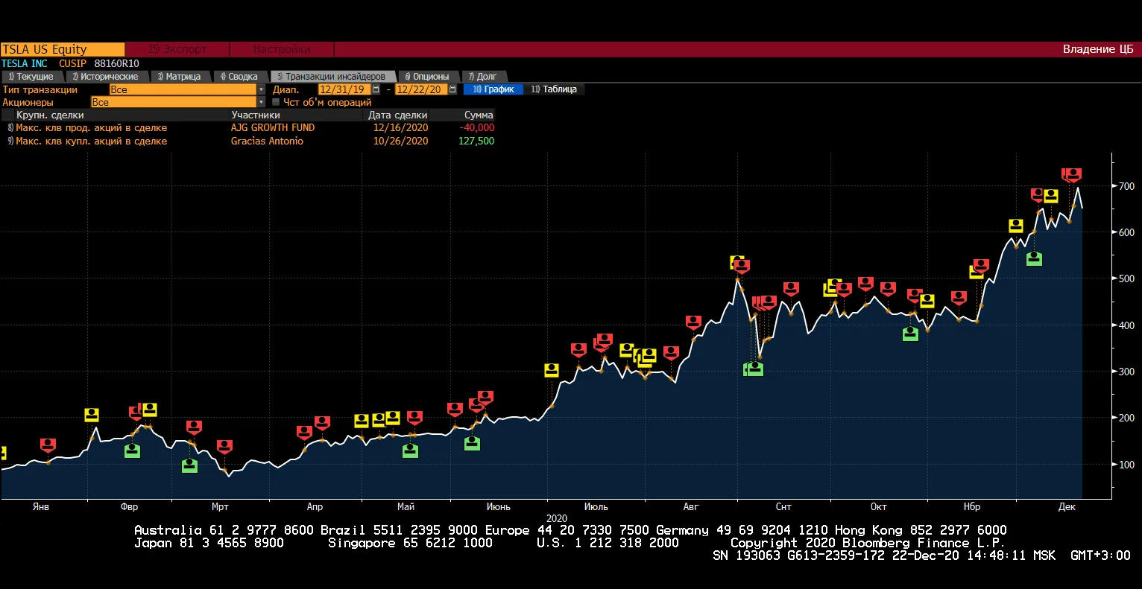Click participant Gracias Antonio
Screen dimensions: 1142x589
(267, 141)
